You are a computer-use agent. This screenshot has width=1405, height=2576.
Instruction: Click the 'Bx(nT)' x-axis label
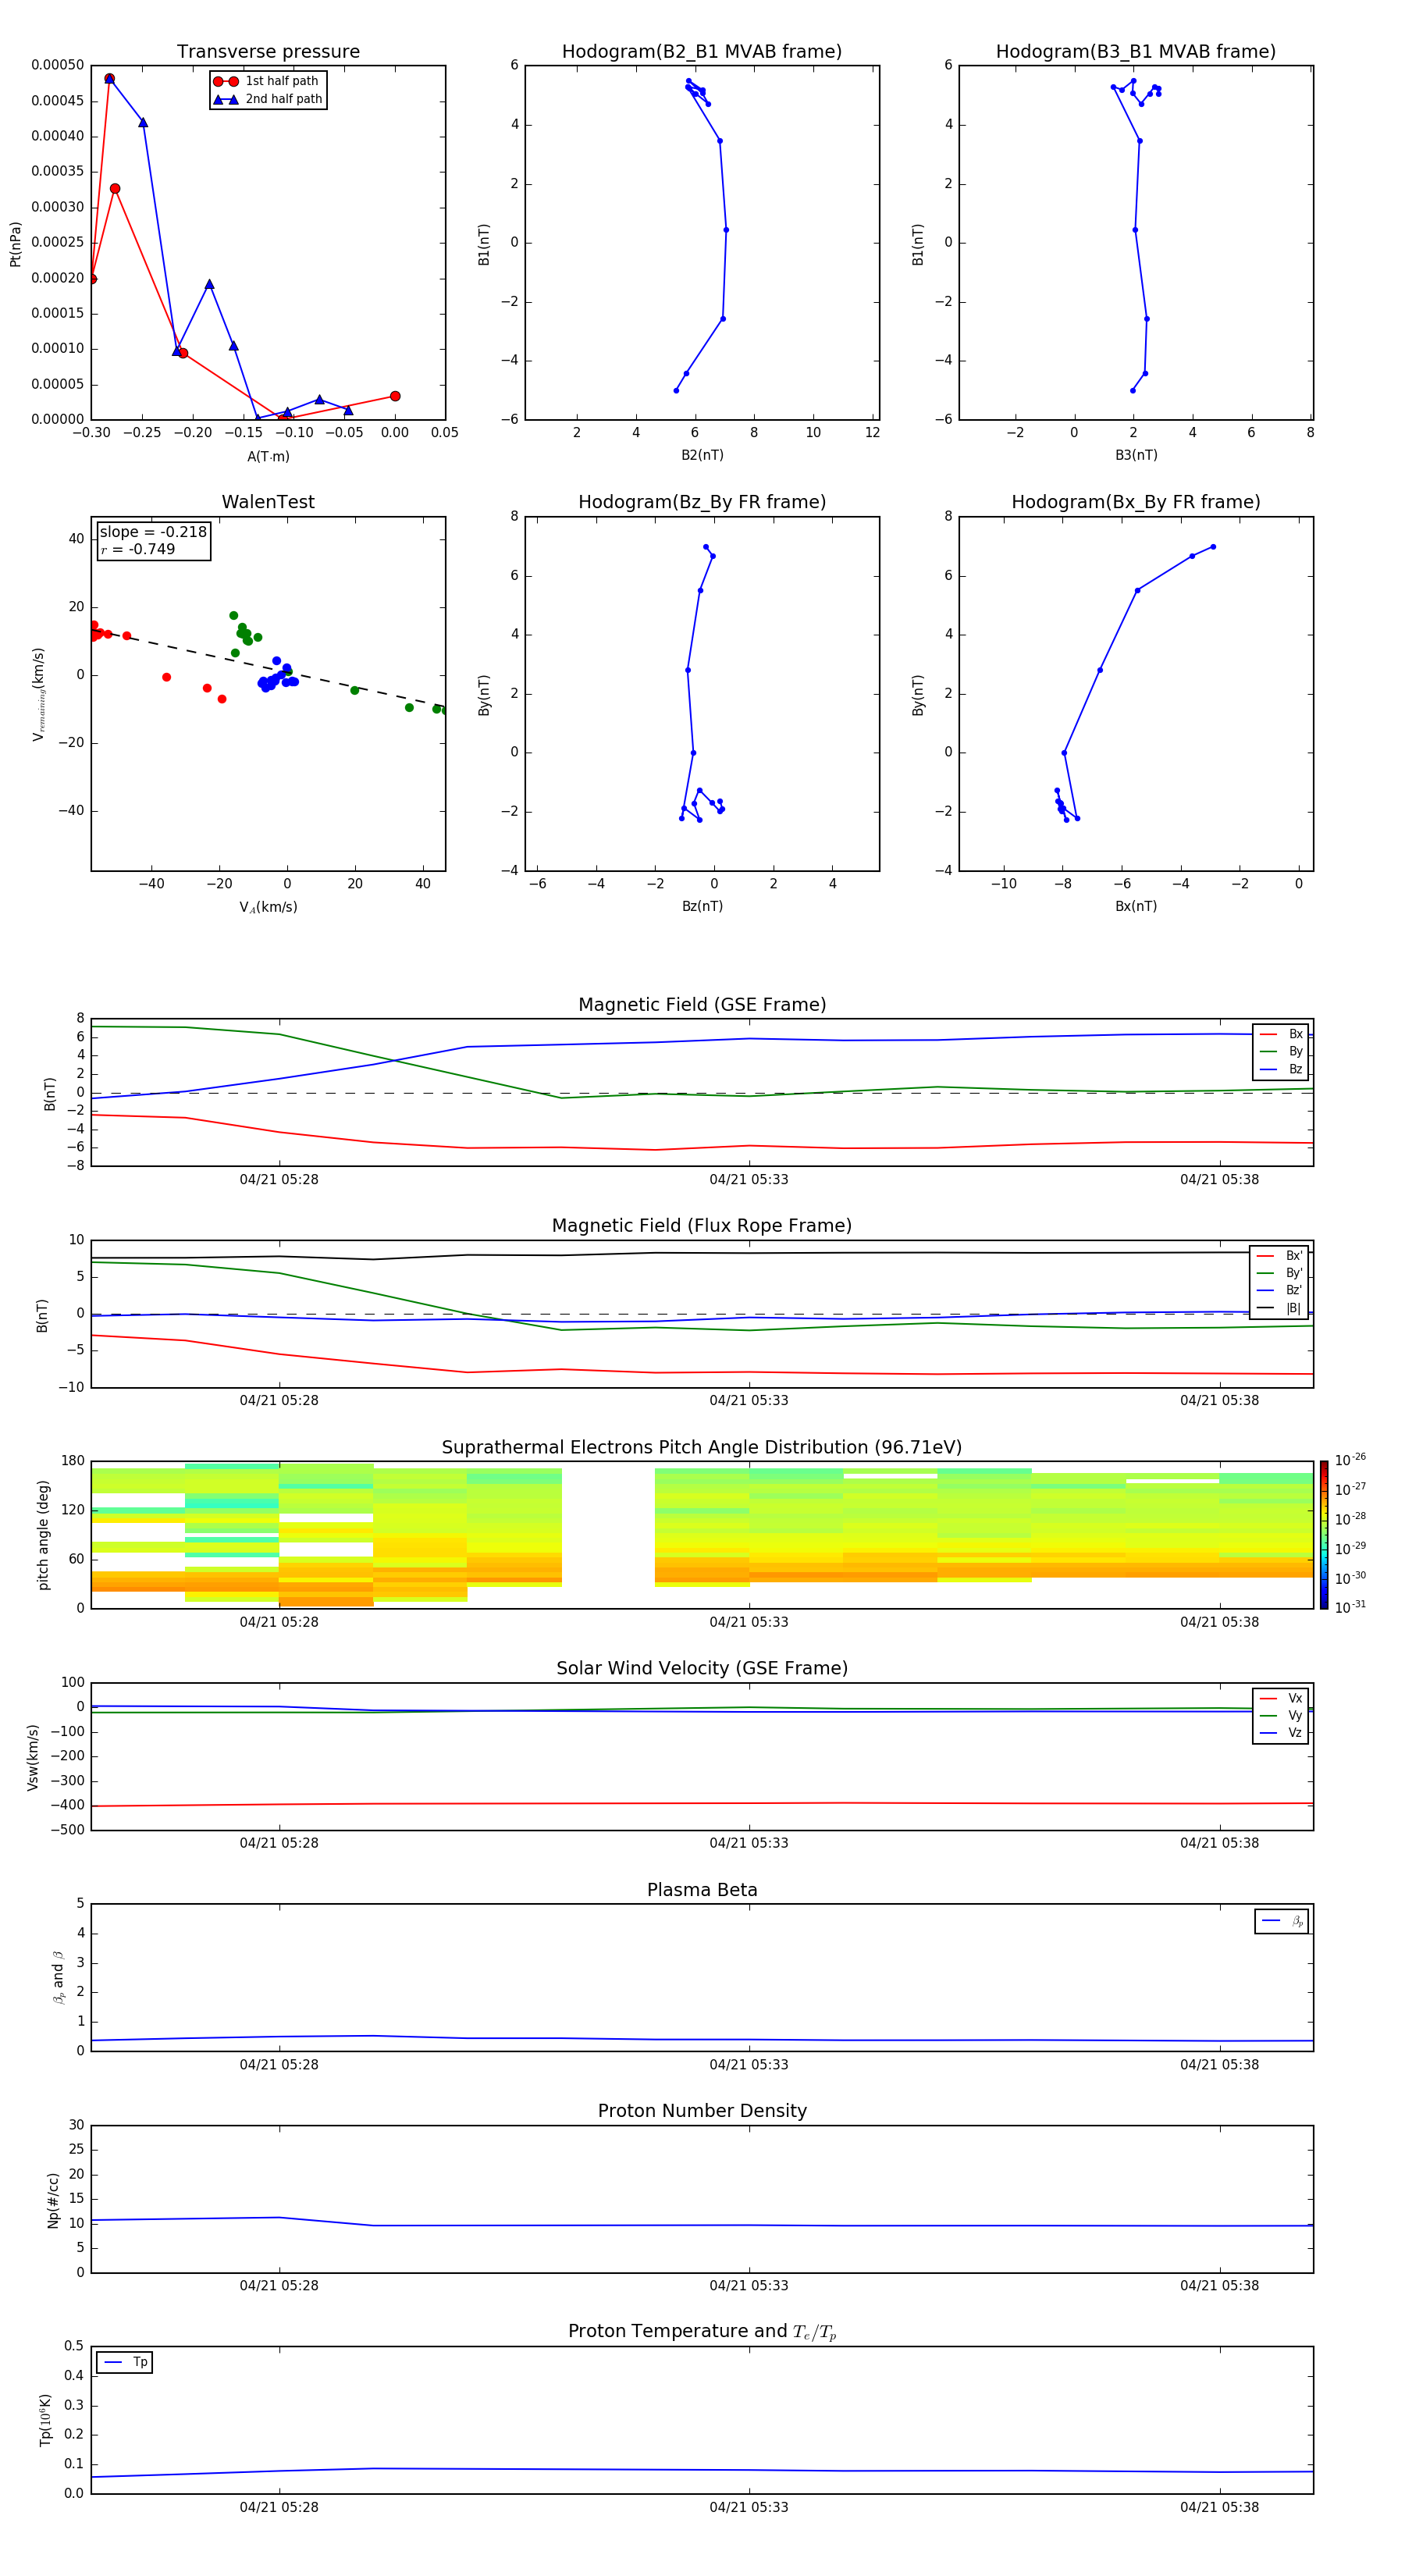click(1136, 906)
